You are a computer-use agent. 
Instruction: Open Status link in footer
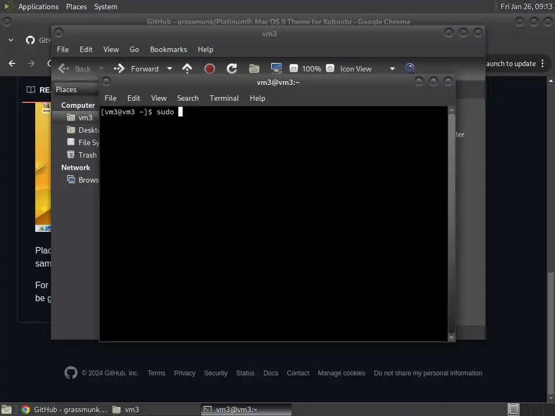[246, 373]
